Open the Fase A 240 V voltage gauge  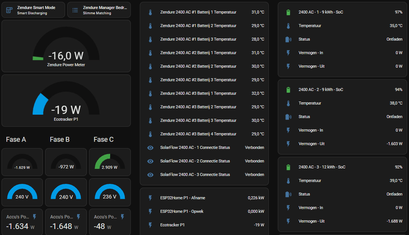(x=22, y=192)
